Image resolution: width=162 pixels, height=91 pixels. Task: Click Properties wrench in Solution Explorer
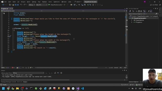point(149,11)
